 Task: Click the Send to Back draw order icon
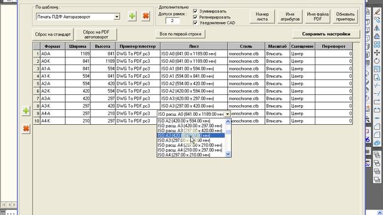click(377, 163)
